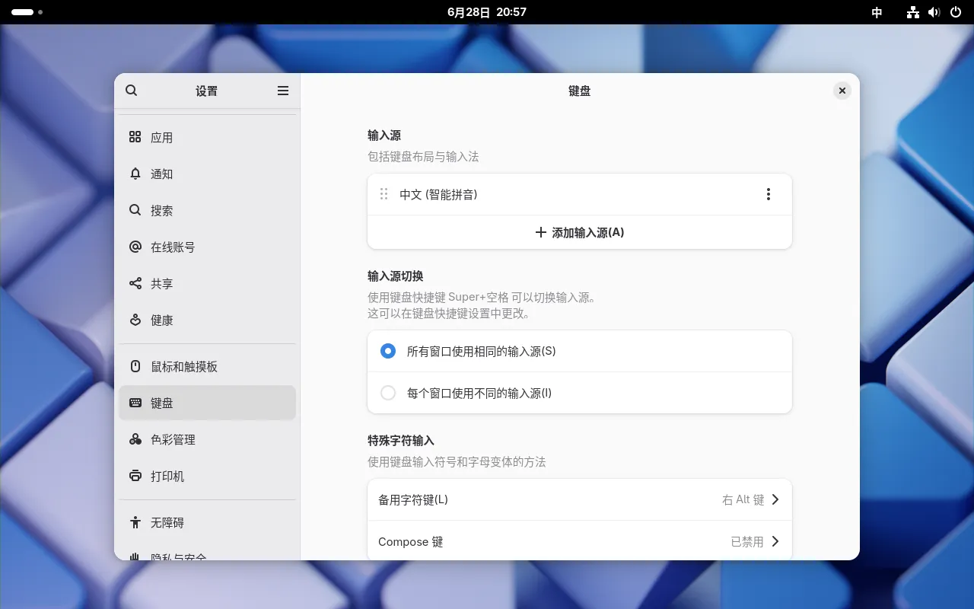Click the 中文 (智能拼音) input source label
974x609 pixels.
coord(438,194)
